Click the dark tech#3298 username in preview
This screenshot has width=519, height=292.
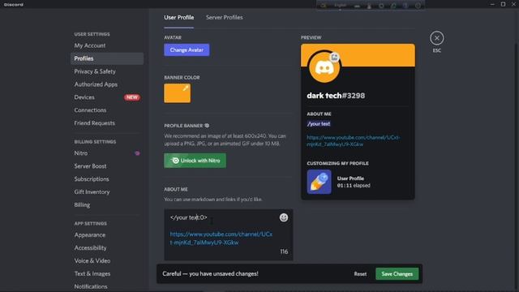tap(336, 96)
